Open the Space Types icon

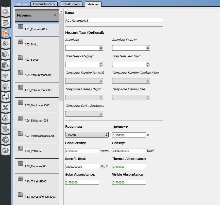(6, 54)
